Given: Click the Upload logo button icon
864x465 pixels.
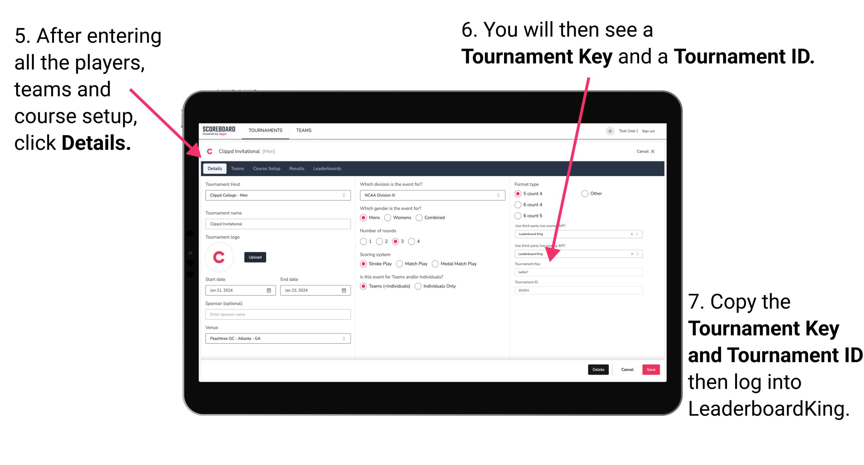Looking at the screenshot, I should coord(255,257).
